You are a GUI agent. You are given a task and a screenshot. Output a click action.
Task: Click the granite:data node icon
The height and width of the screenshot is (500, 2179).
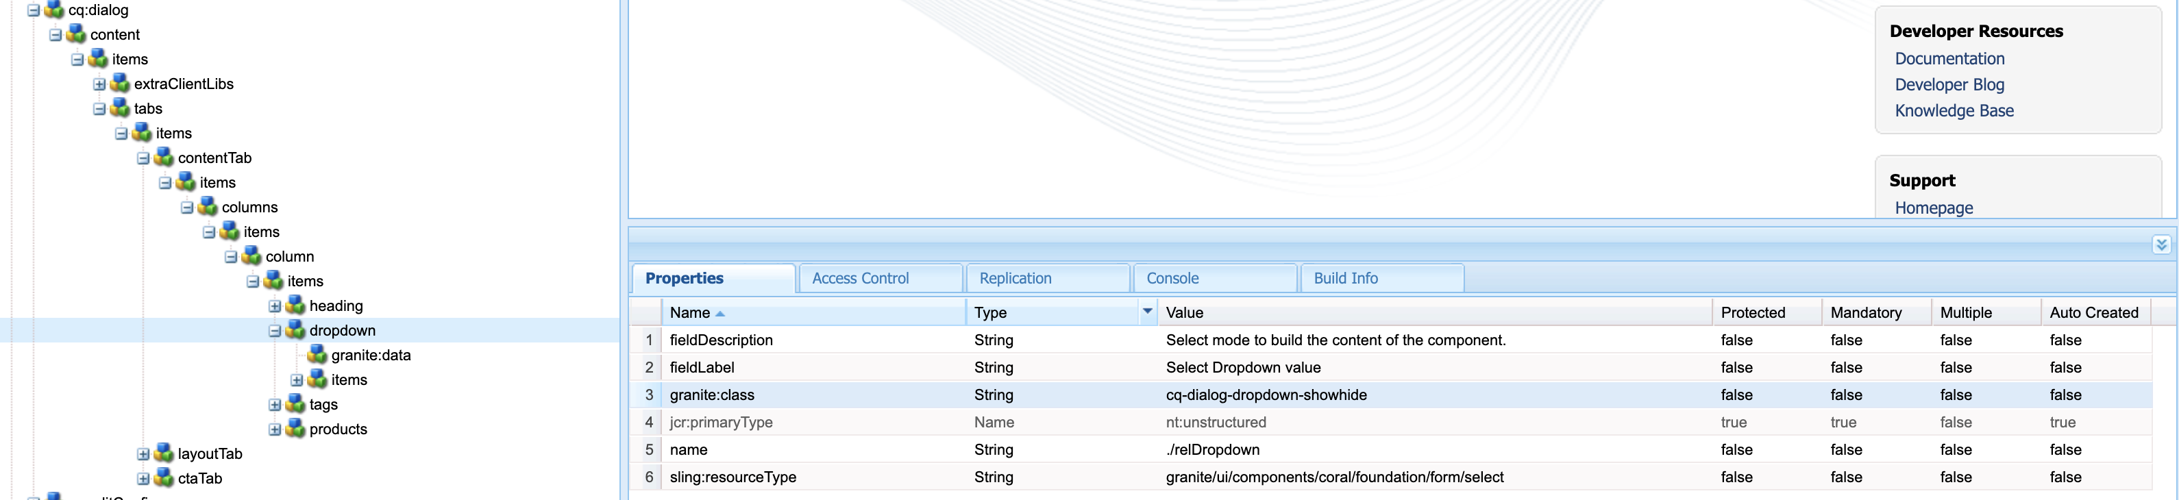[x=317, y=355]
